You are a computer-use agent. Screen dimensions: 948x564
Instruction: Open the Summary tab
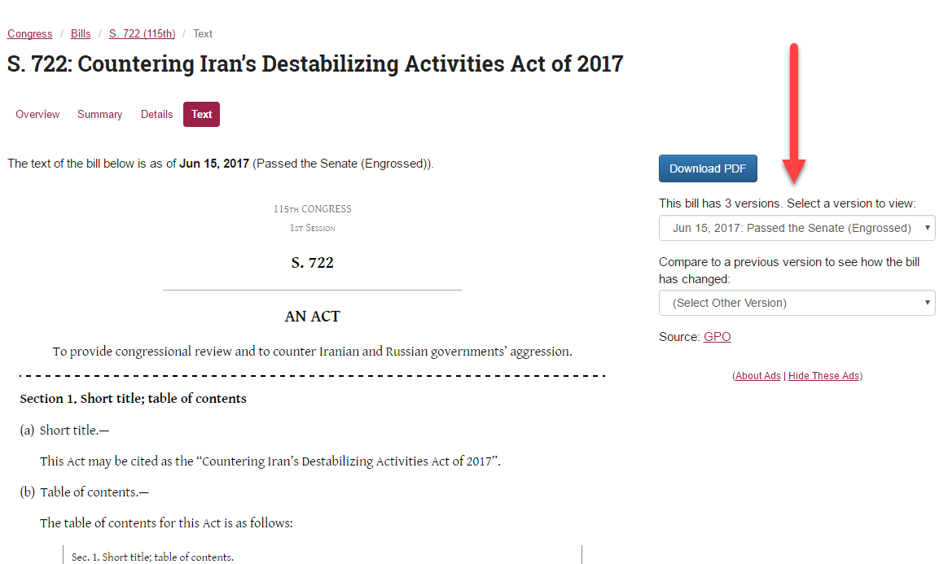[99, 115]
